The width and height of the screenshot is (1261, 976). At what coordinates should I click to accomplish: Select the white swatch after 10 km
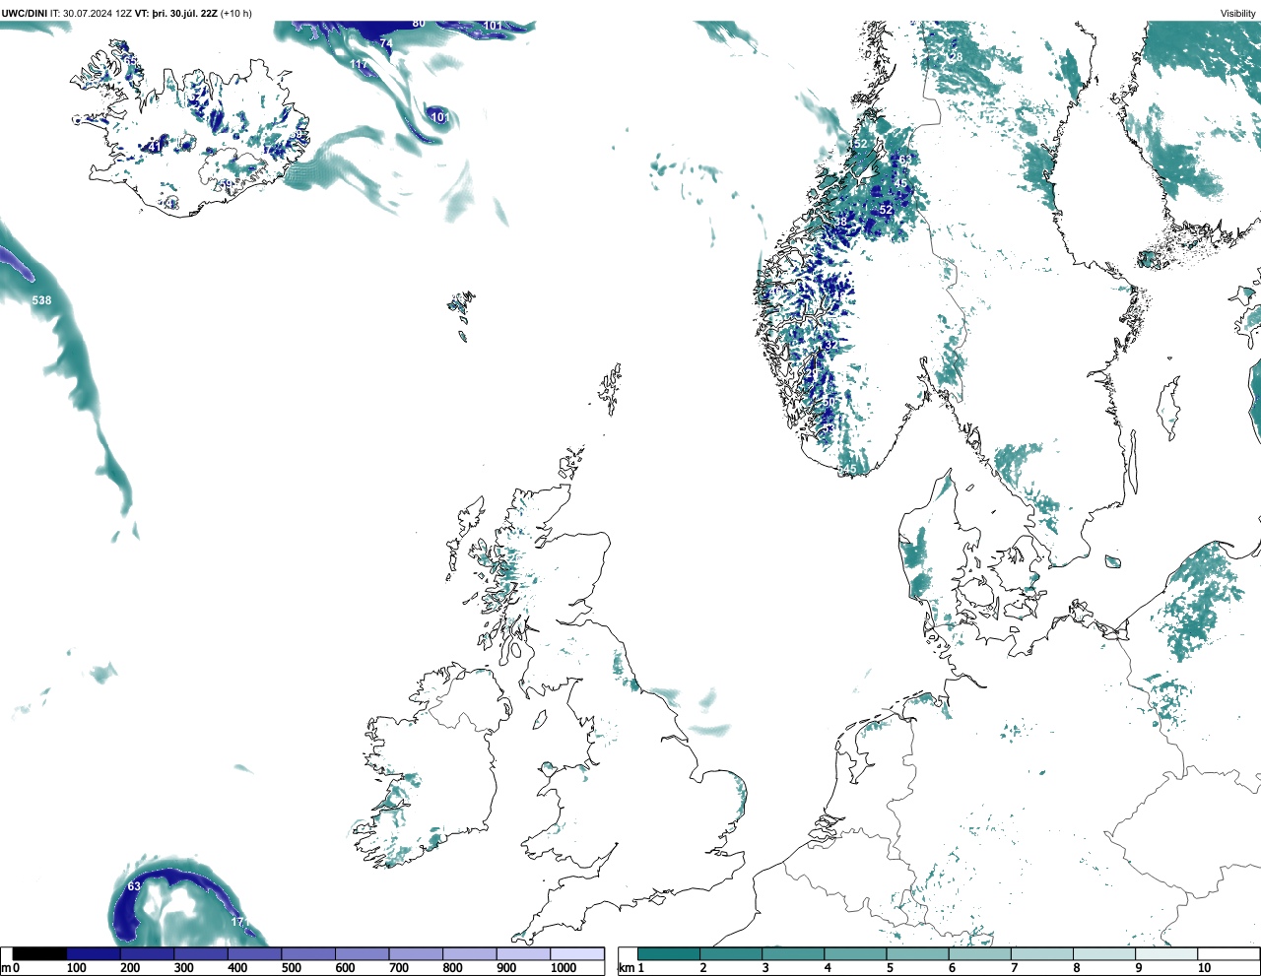pos(1228,954)
